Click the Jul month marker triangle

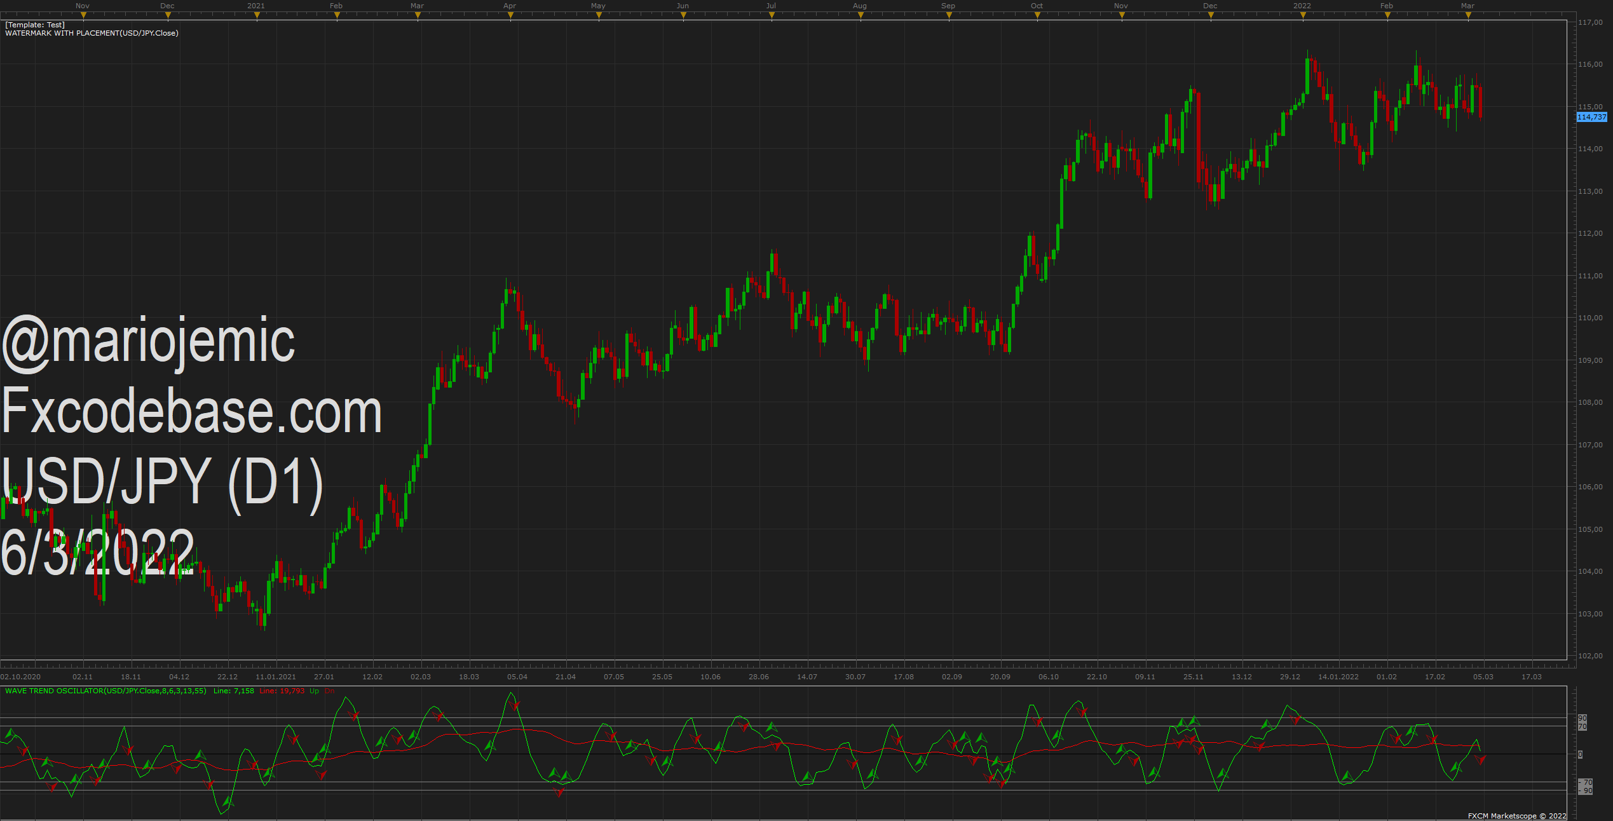pos(772,16)
